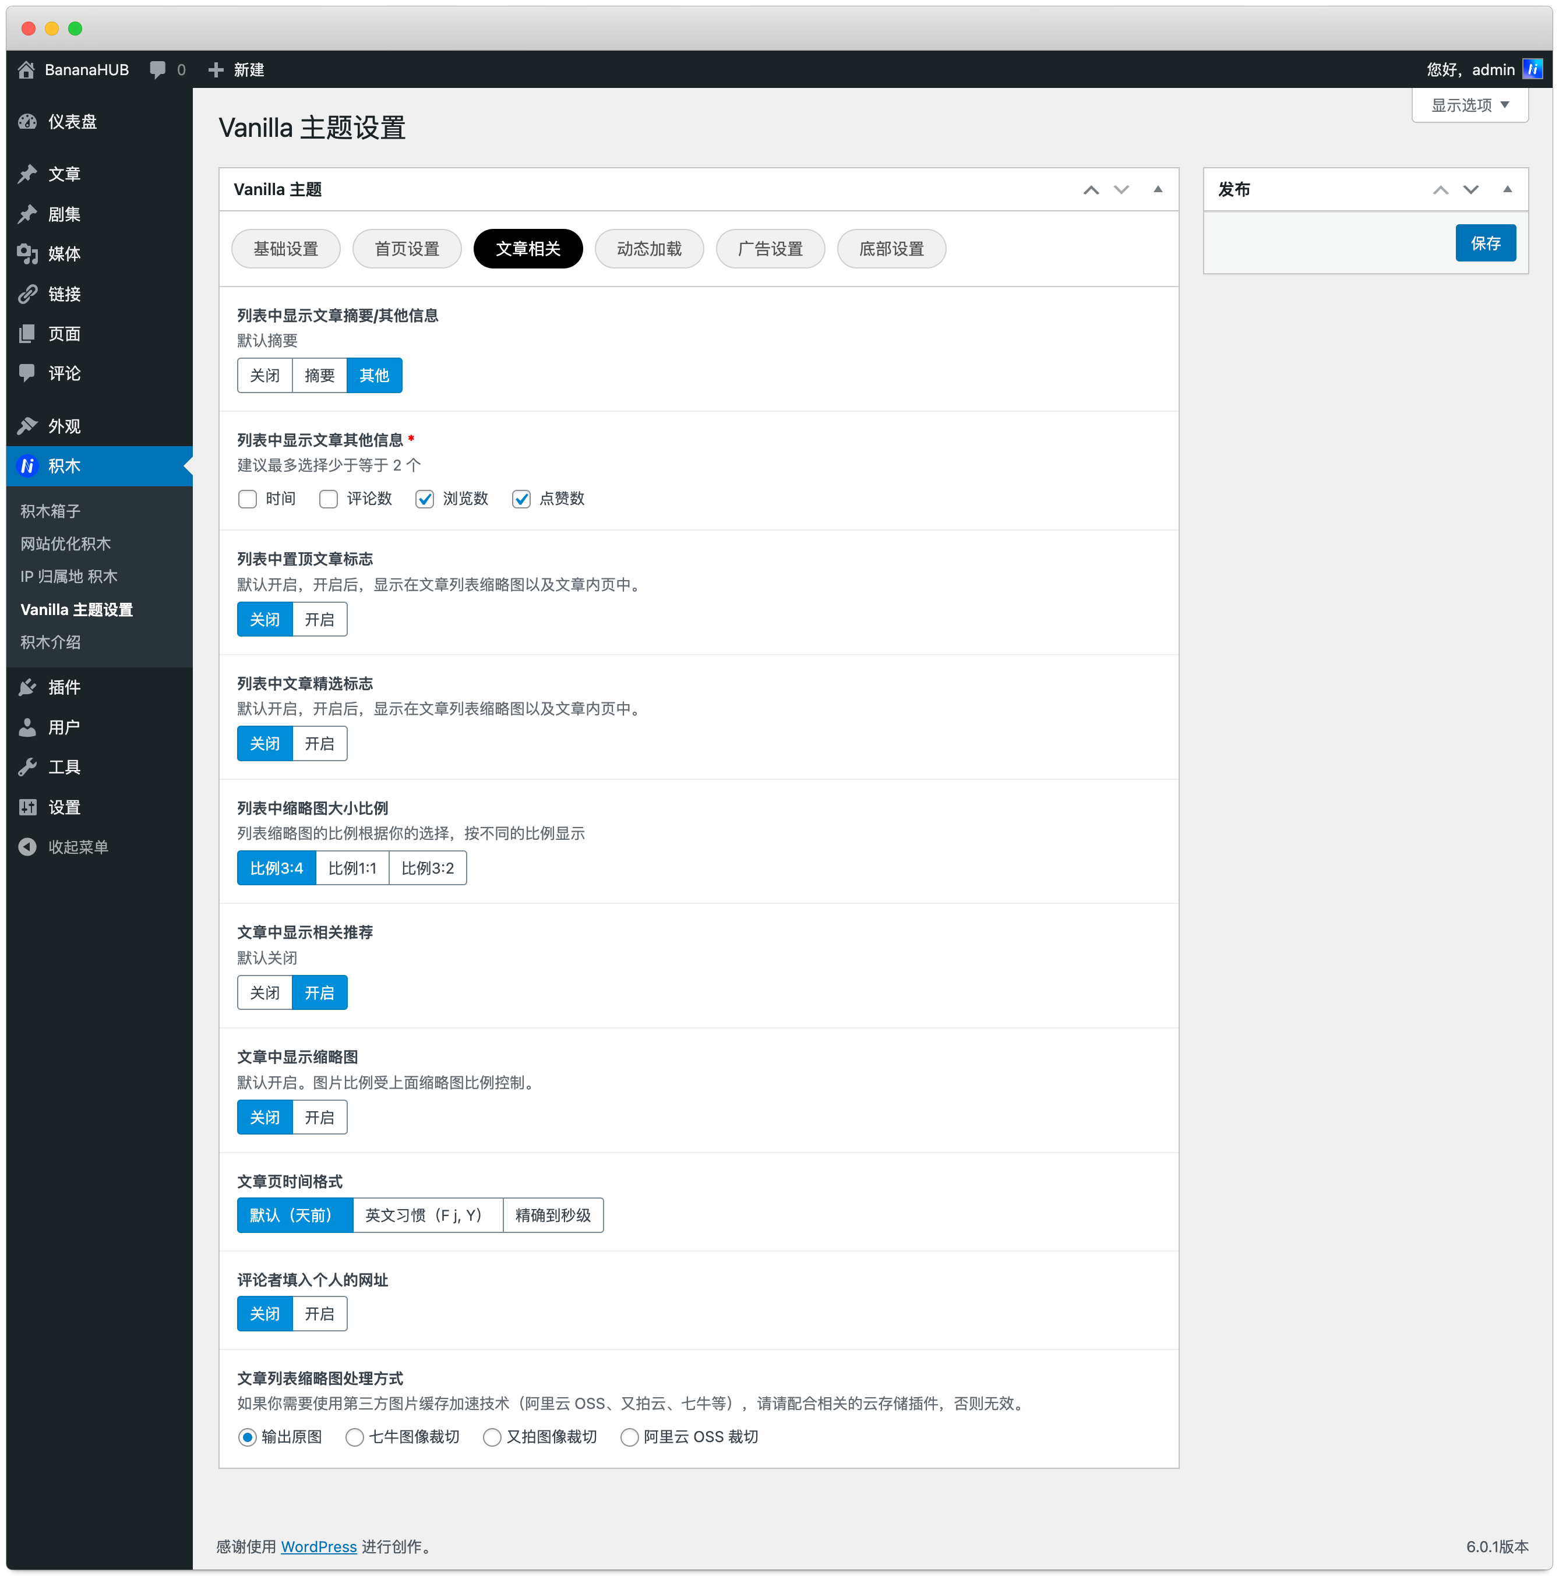
Task: Click the 积木 N logo icon
Action: pyautogui.click(x=28, y=466)
